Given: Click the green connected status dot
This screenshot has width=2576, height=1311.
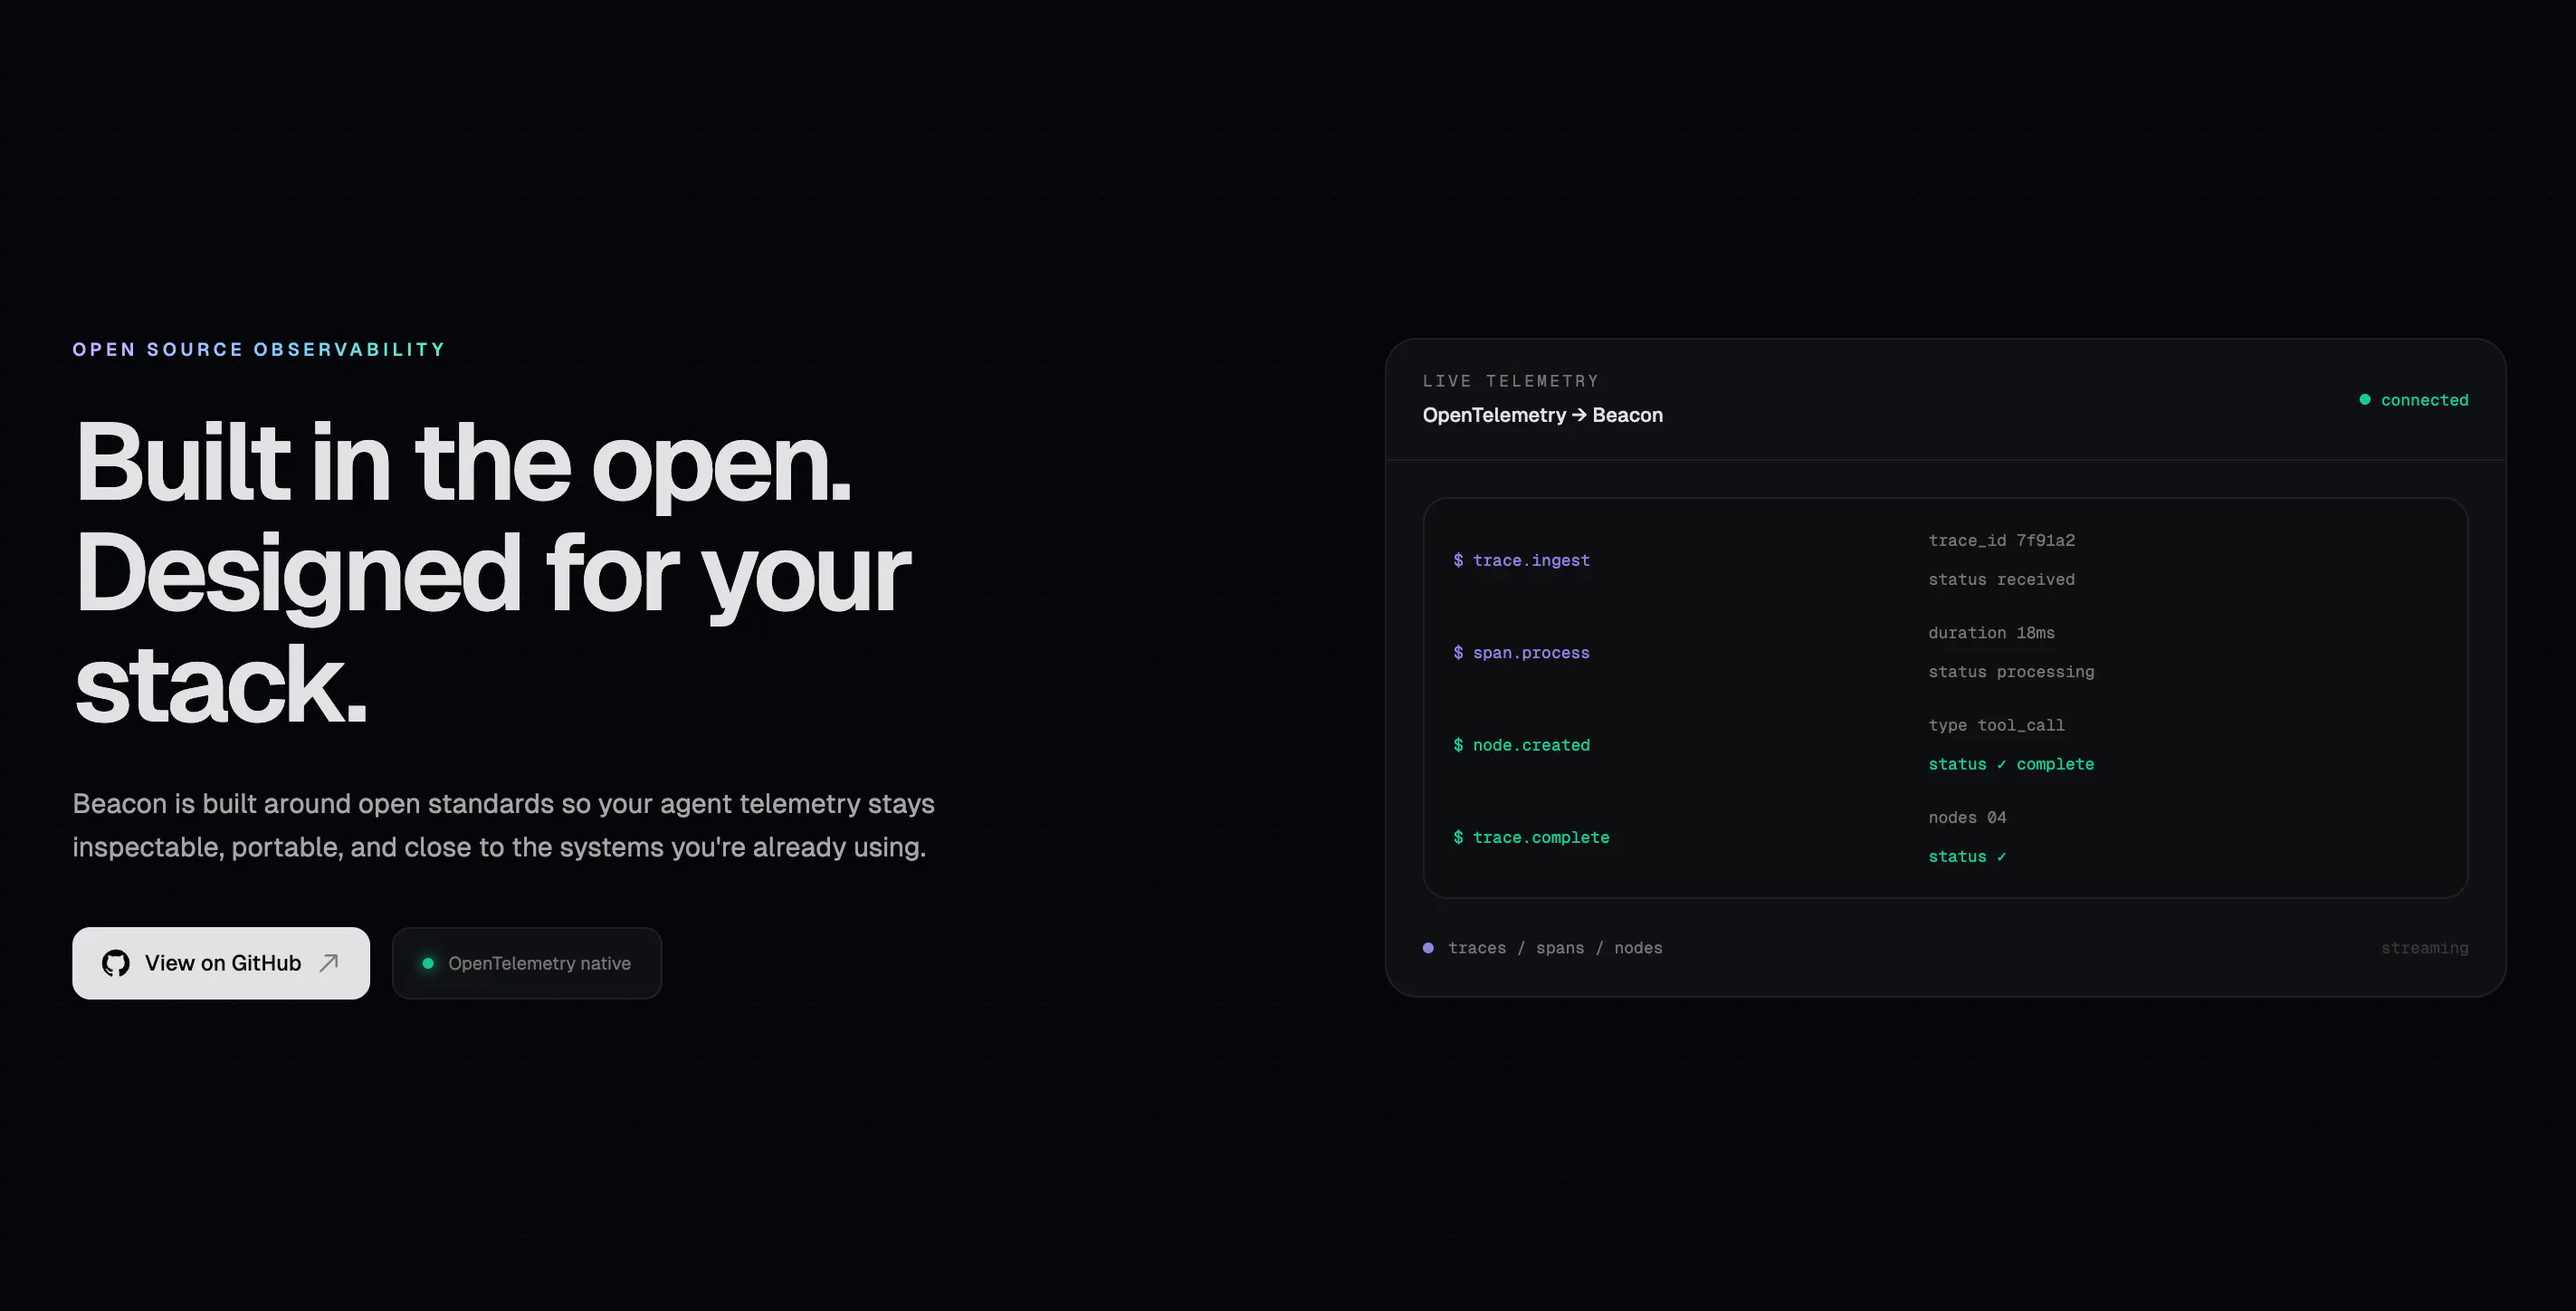Looking at the screenshot, I should (x=2365, y=400).
